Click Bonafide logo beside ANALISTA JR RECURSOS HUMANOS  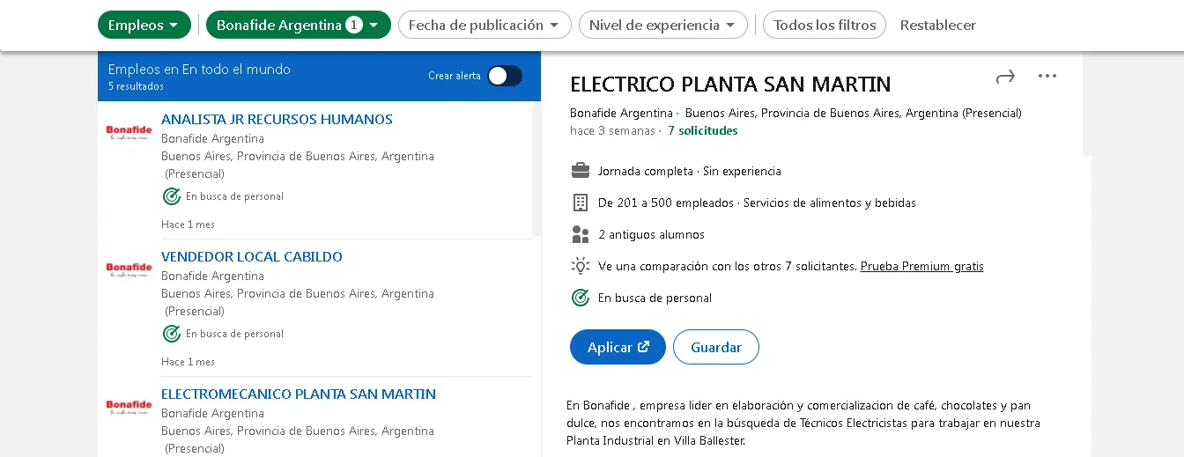[x=129, y=132]
